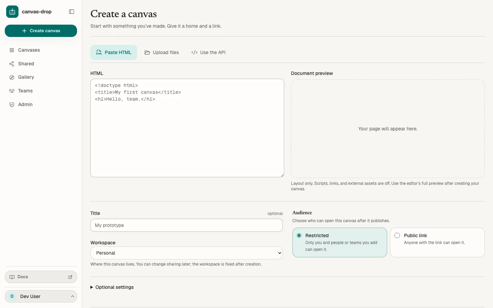Viewport: 493px width, 308px height.
Task: Switch to the Paste HTML tab
Action: point(114,52)
